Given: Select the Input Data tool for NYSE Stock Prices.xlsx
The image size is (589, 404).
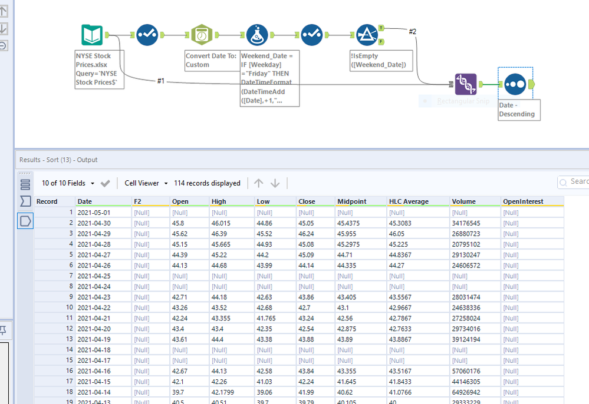Looking at the screenshot, I should coord(92,35).
